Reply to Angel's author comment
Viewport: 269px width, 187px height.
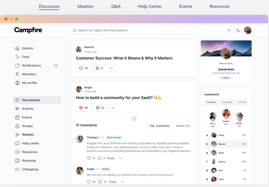coord(112,182)
